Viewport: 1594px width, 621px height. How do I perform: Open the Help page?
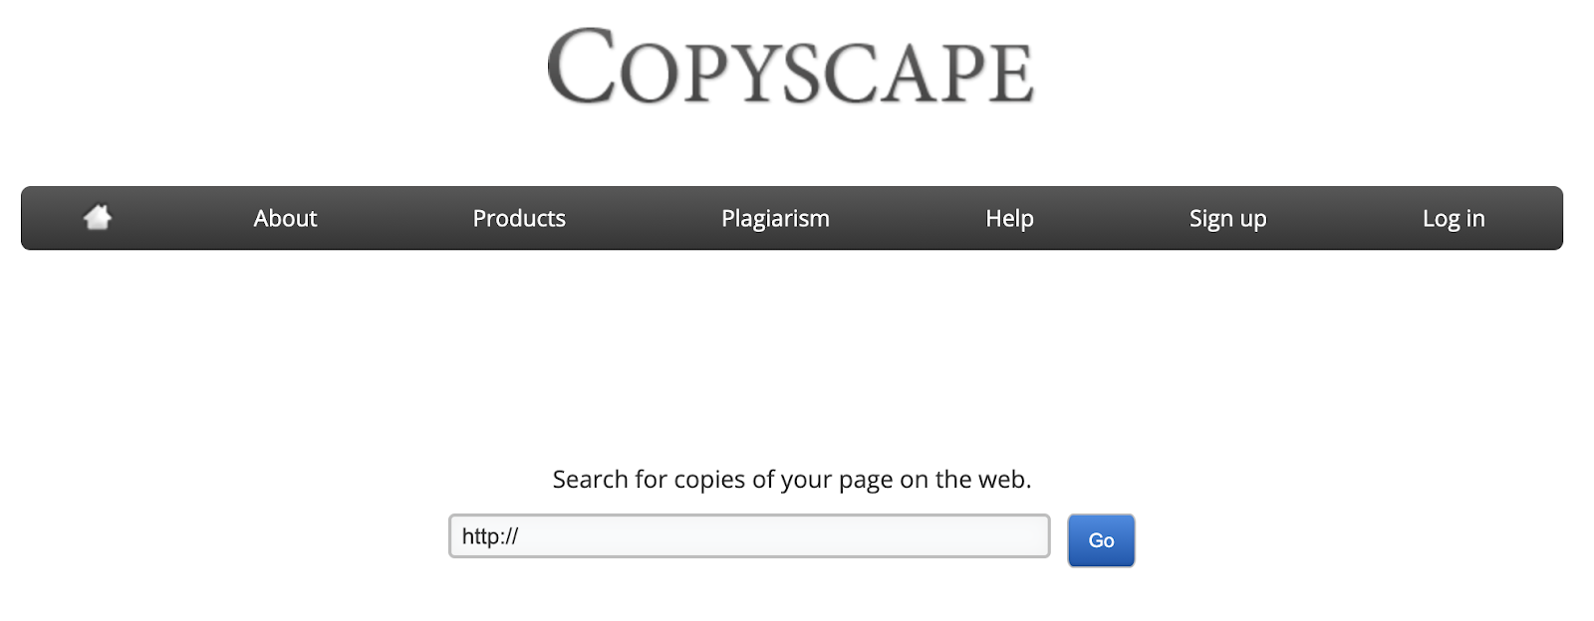[x=1009, y=219]
